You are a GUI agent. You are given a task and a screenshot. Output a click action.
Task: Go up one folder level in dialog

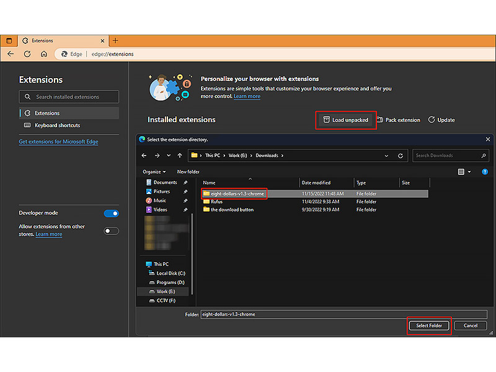(180, 156)
